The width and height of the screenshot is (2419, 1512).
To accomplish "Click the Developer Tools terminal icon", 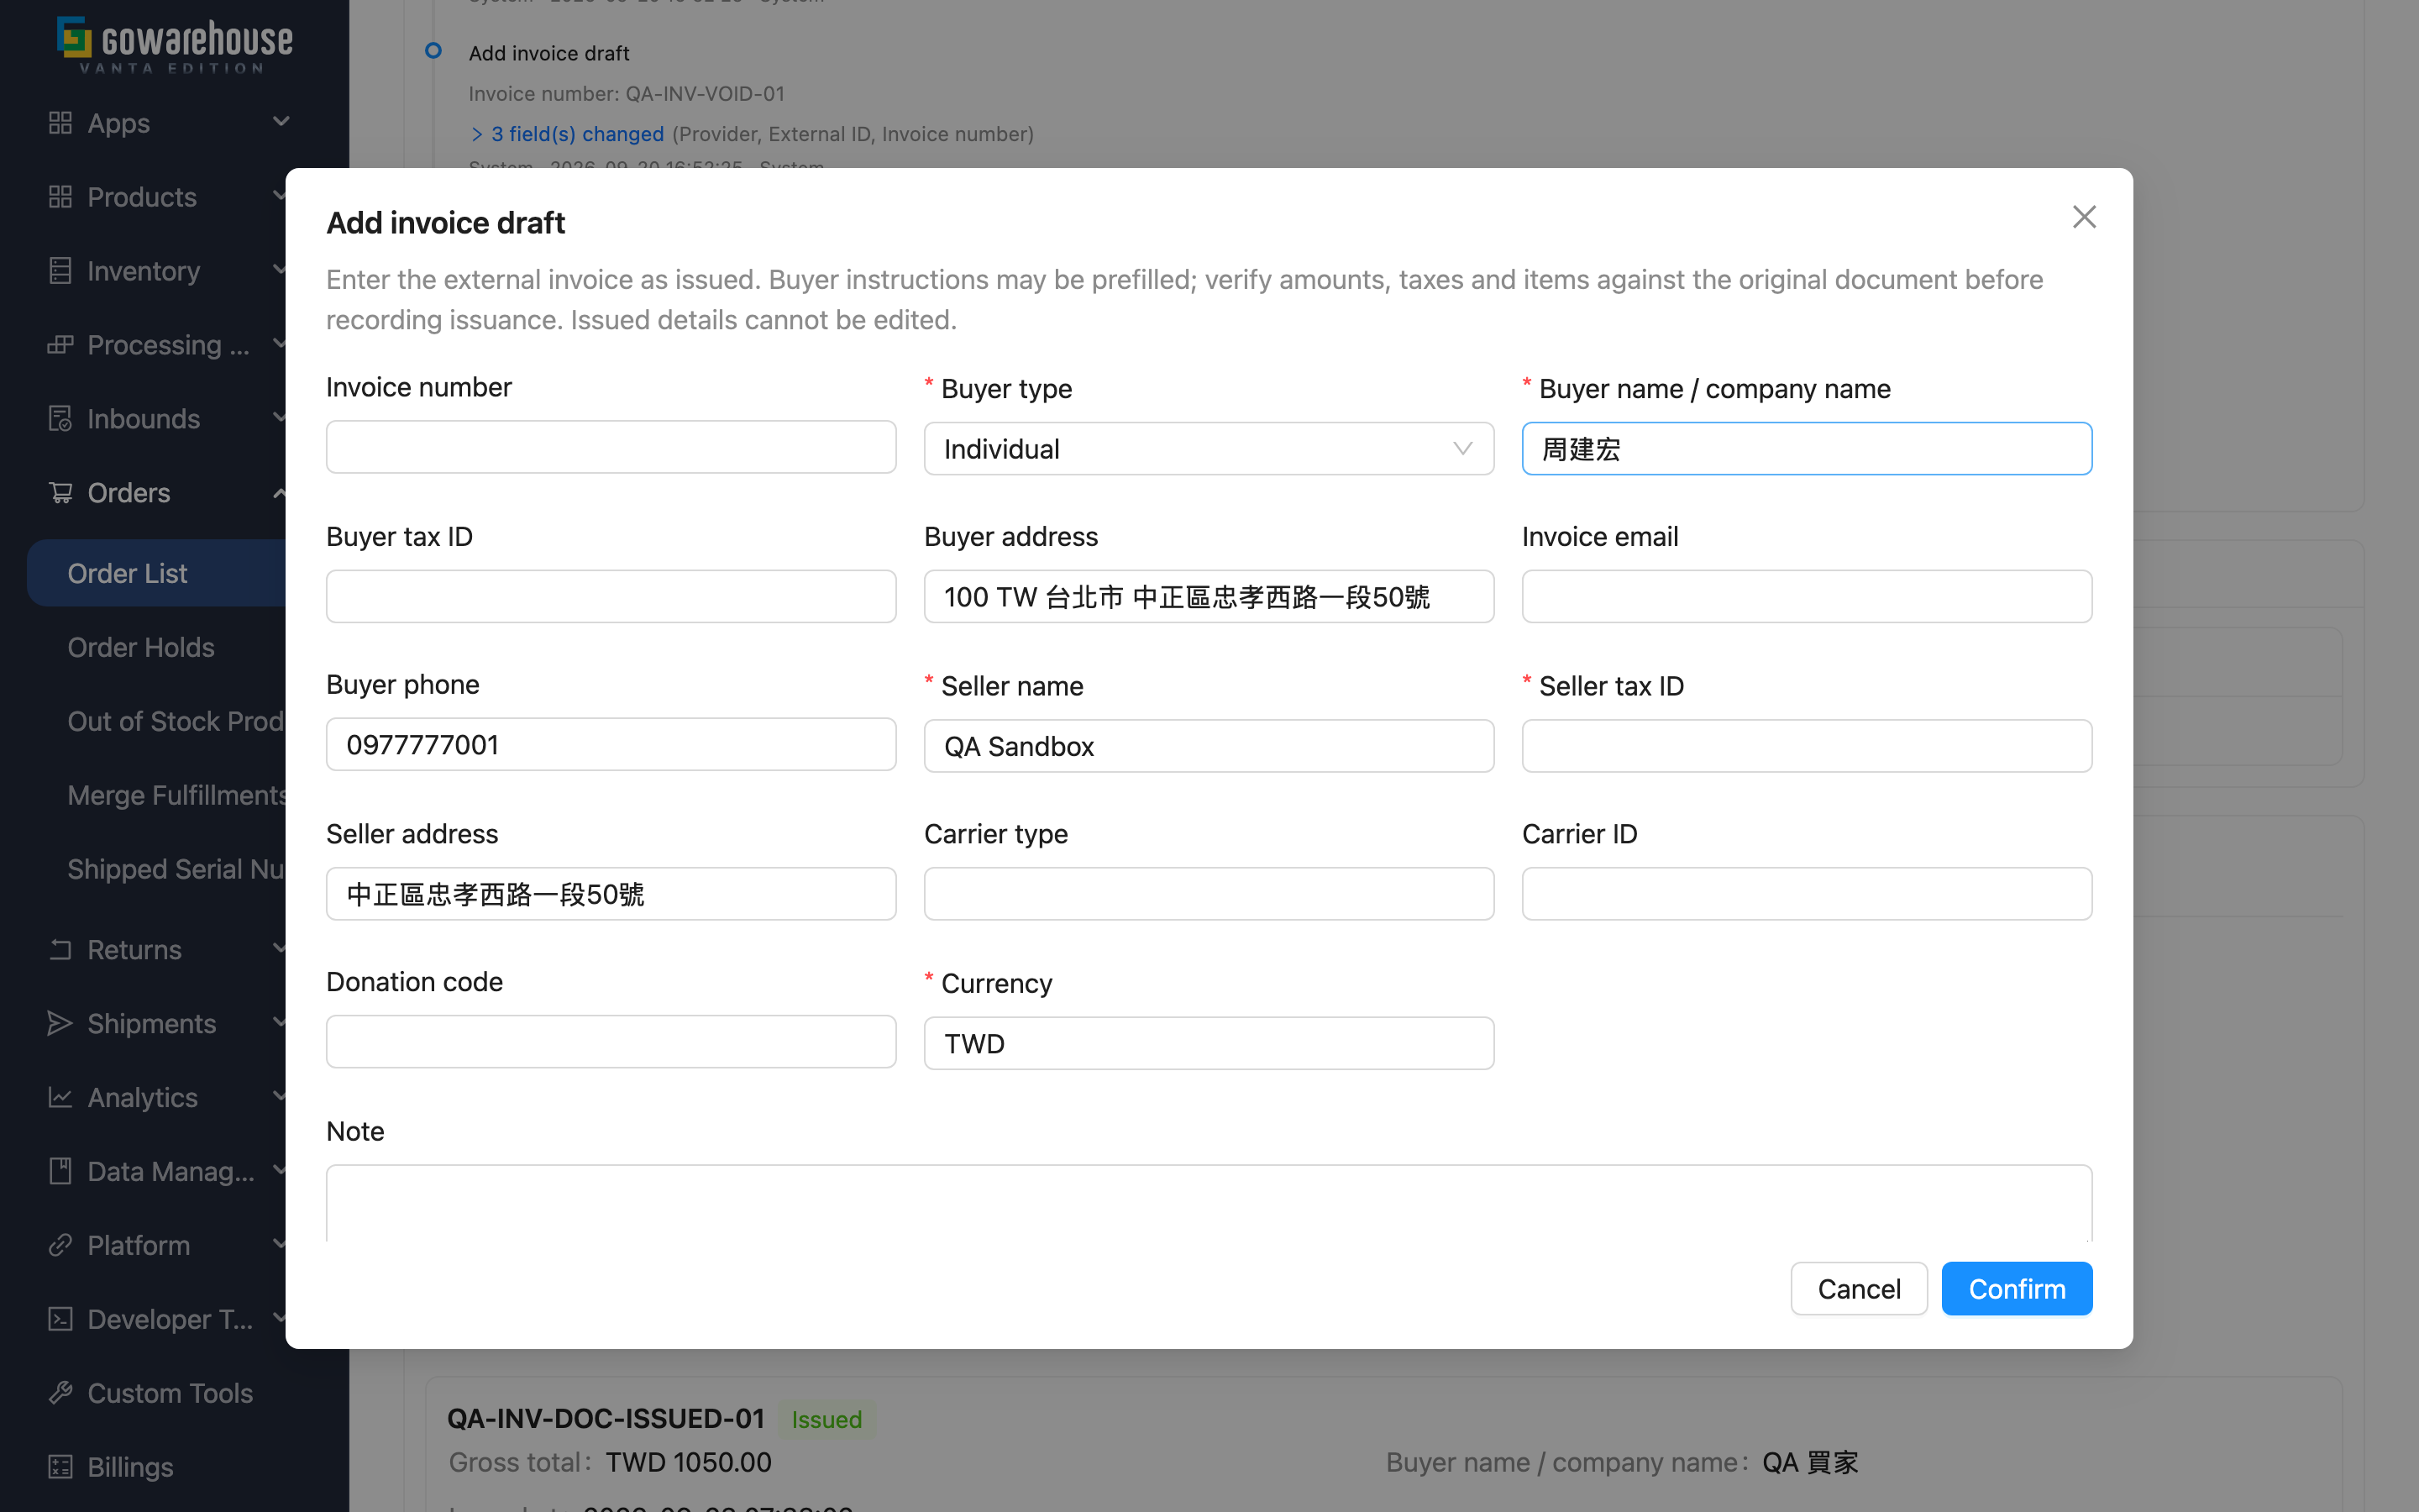I will [60, 1320].
